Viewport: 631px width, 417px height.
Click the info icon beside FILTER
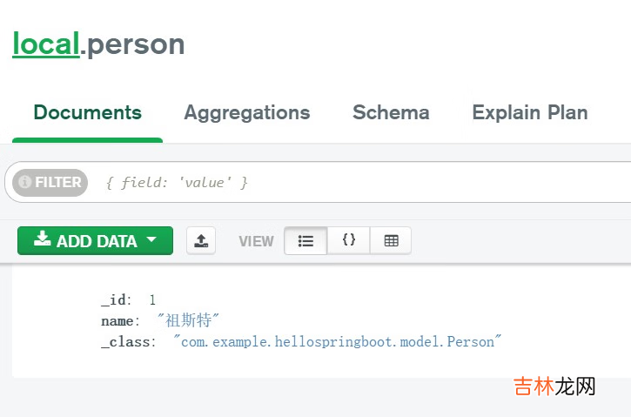(25, 183)
